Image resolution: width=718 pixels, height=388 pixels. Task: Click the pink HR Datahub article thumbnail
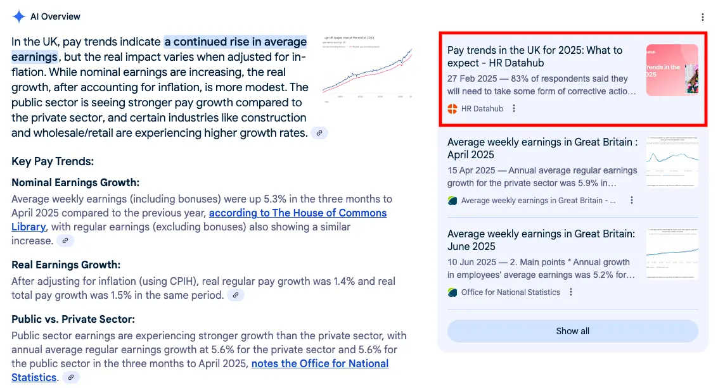(672, 70)
